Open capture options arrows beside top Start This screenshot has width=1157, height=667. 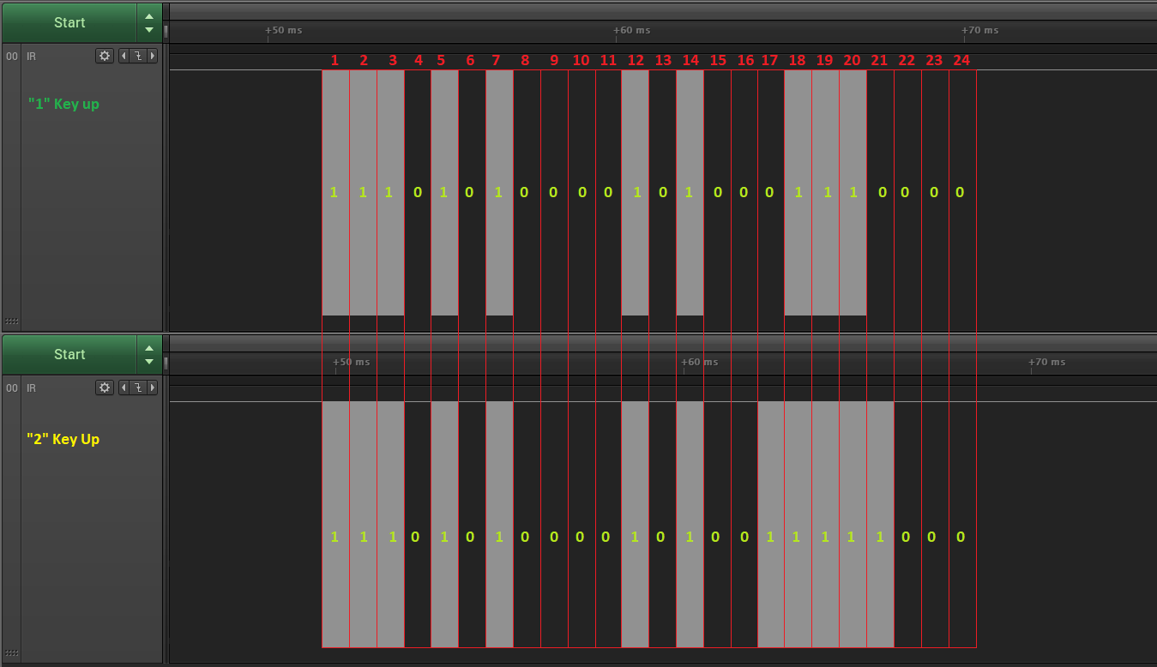149,23
